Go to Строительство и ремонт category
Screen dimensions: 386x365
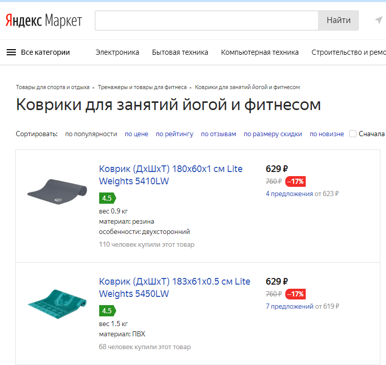pos(349,52)
